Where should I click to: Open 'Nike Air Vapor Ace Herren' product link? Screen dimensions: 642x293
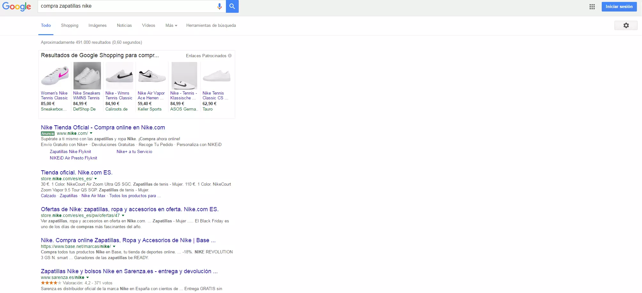151,96
